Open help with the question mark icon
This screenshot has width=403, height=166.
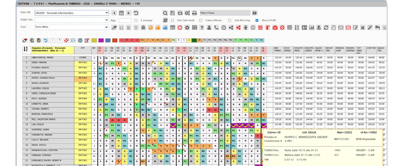point(202,28)
